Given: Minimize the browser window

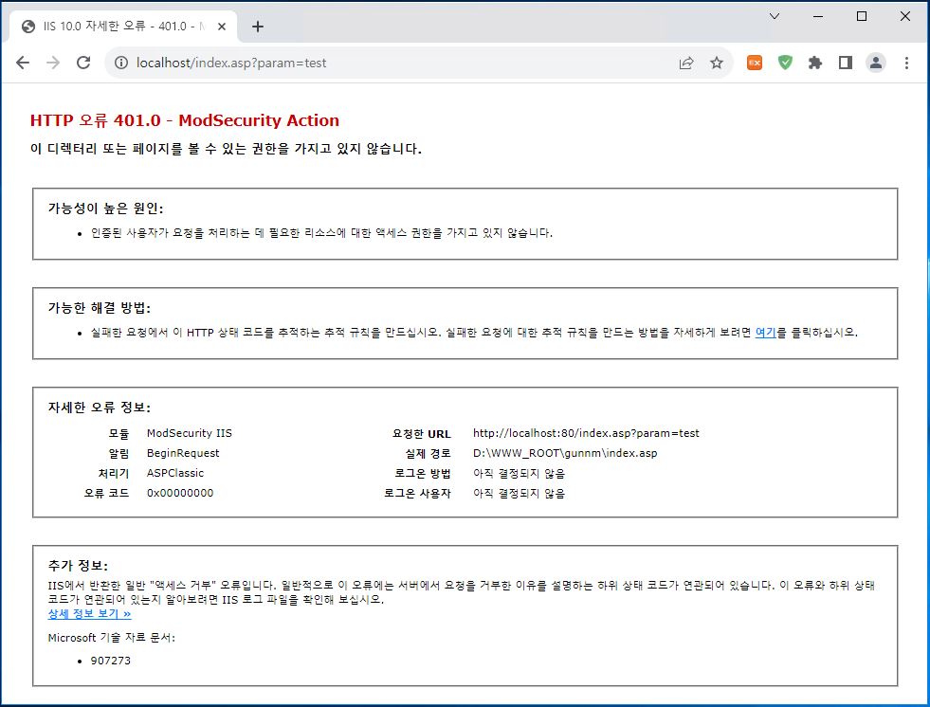Looking at the screenshot, I should (818, 16).
